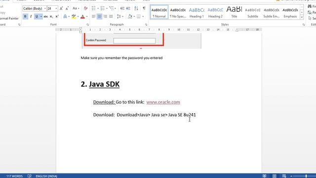The height and width of the screenshot is (178, 316).
Task: Toggle Superscript formatting
Action: [x=57, y=16]
